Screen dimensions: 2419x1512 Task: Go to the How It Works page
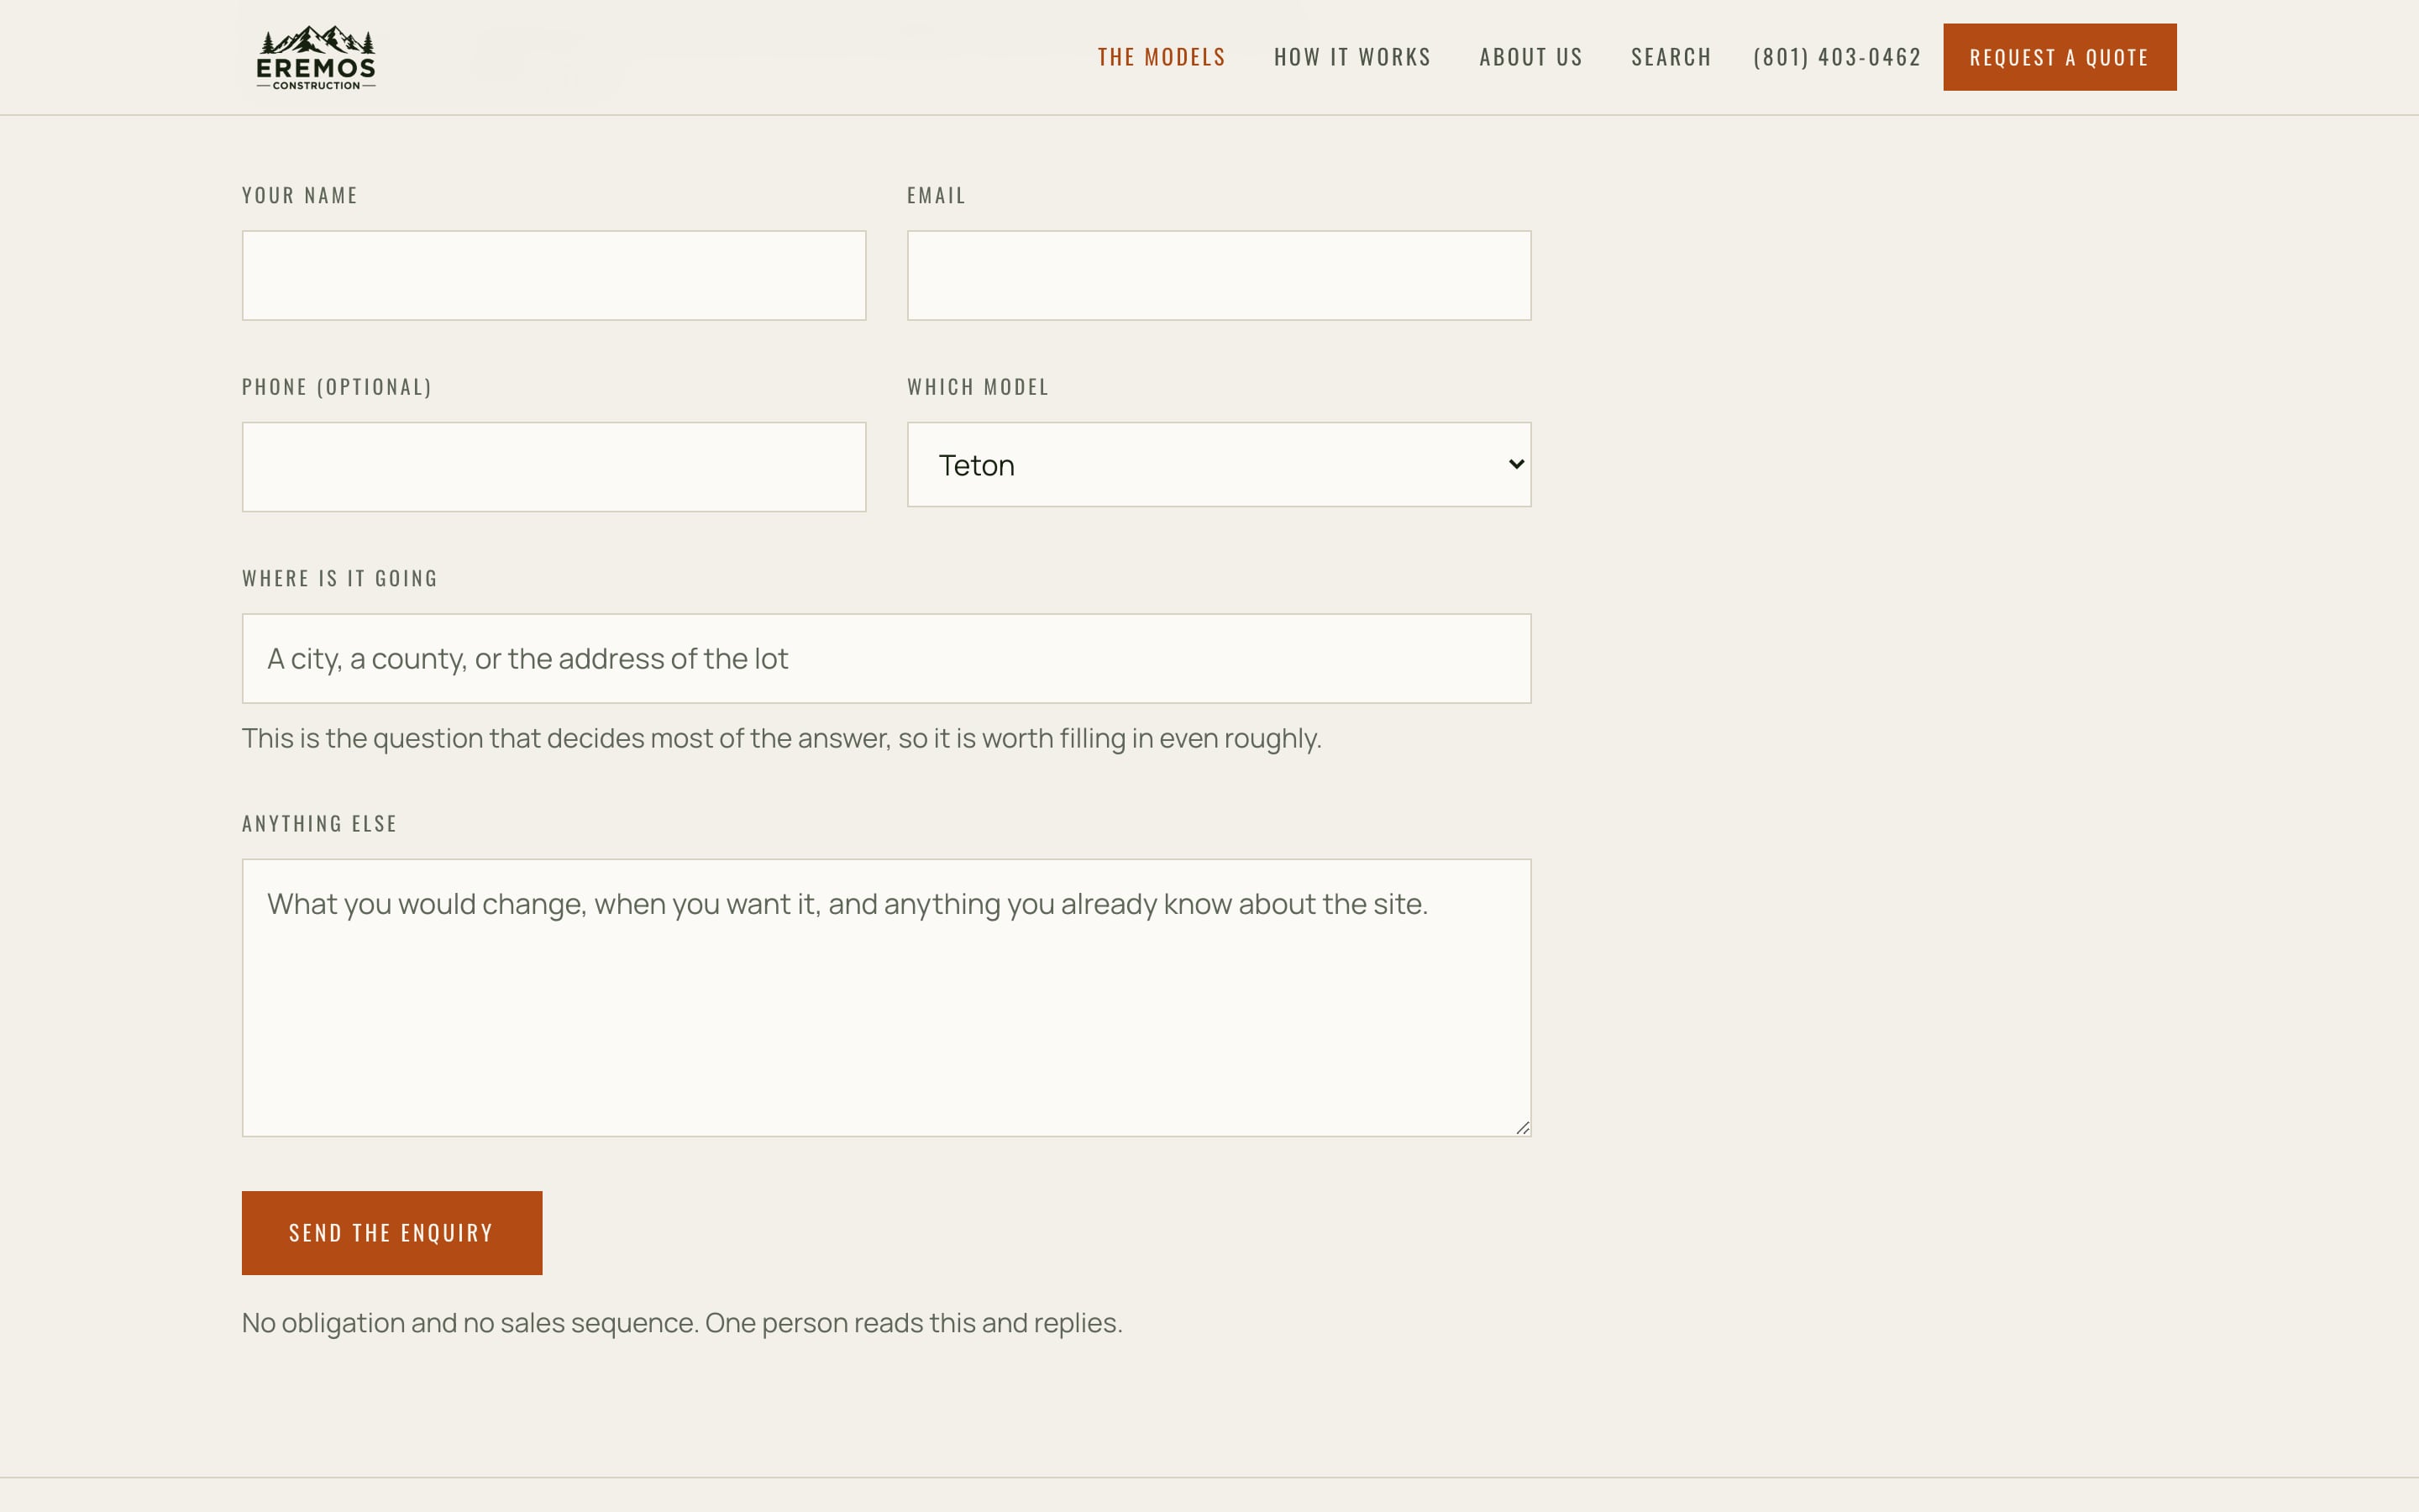(1352, 57)
